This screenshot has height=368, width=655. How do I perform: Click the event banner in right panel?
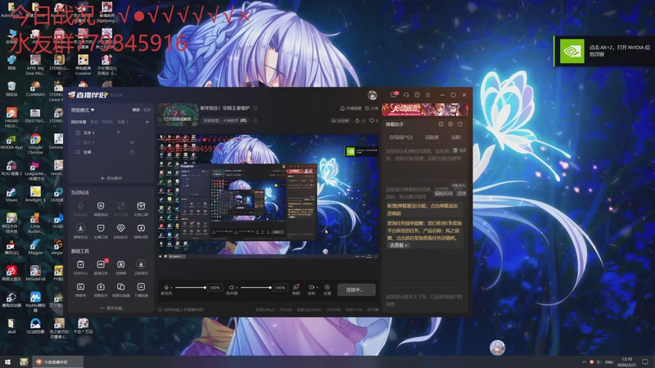pyautogui.click(x=425, y=110)
